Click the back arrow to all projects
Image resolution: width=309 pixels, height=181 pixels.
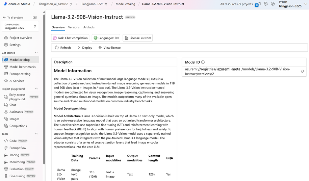pyautogui.click(x=4, y=18)
